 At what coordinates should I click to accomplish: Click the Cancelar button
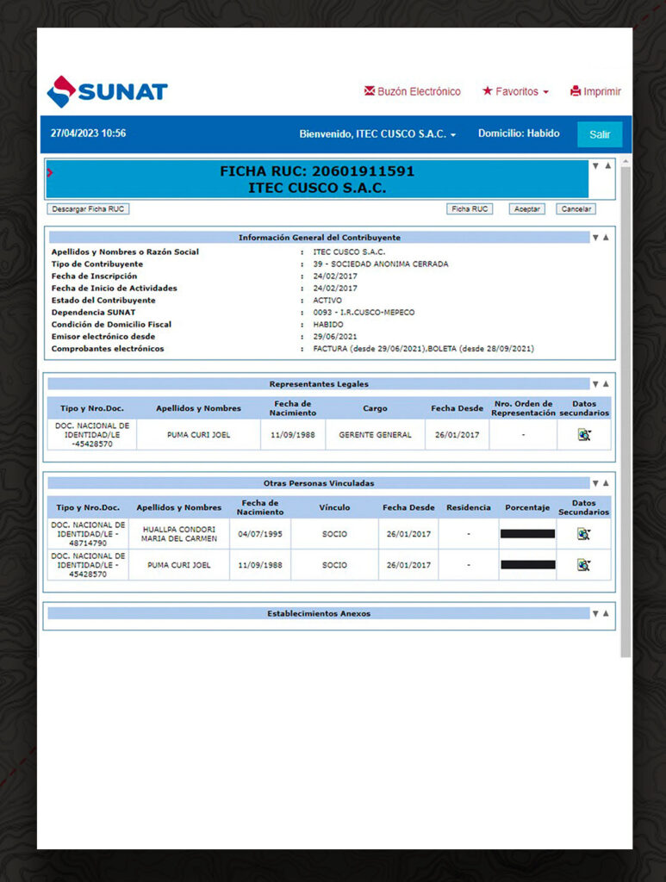pos(576,208)
